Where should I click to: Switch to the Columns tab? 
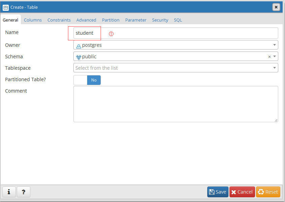[x=33, y=20]
